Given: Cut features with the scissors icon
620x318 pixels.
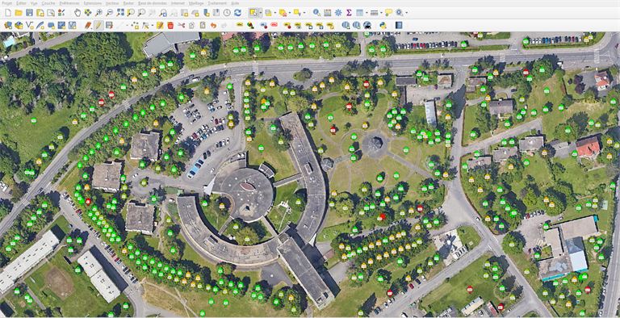Looking at the screenshot, I should click(181, 25).
